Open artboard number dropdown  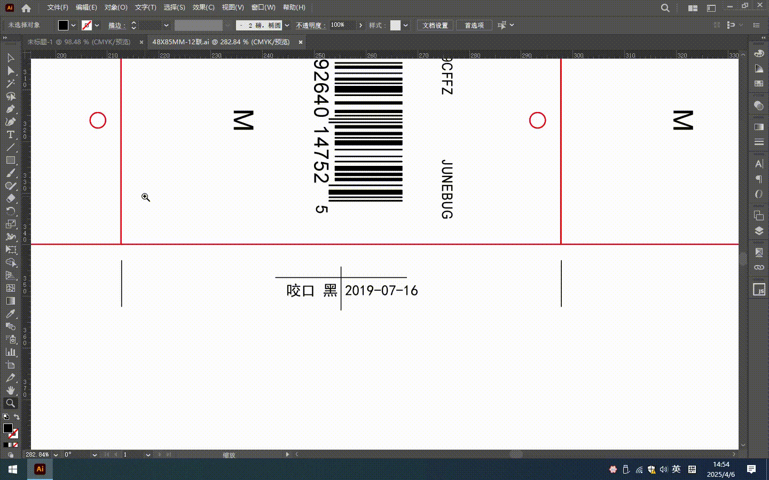(x=148, y=455)
